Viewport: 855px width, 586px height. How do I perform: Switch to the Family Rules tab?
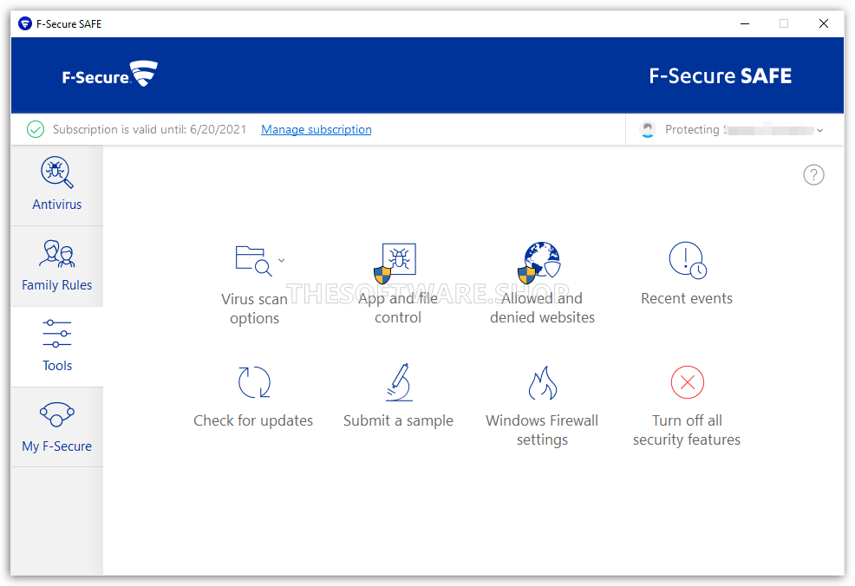(x=56, y=266)
